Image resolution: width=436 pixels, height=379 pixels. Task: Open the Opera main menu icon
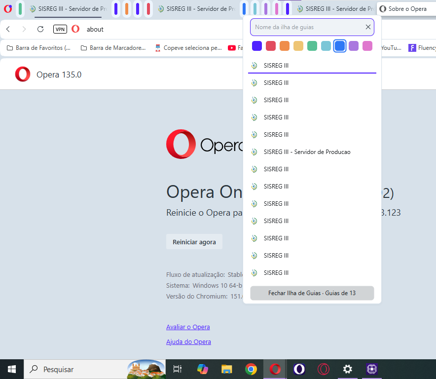click(8, 9)
